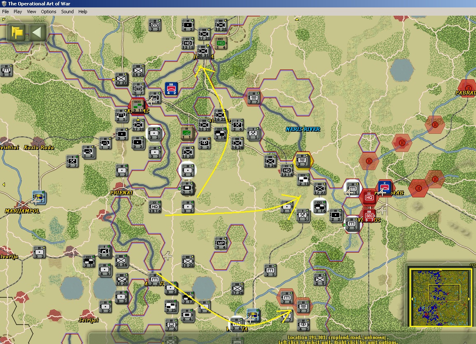Viewport: 476px width, 344px height.
Task: Select the XXXX armored unit labeled 3 25
Action: (172, 306)
